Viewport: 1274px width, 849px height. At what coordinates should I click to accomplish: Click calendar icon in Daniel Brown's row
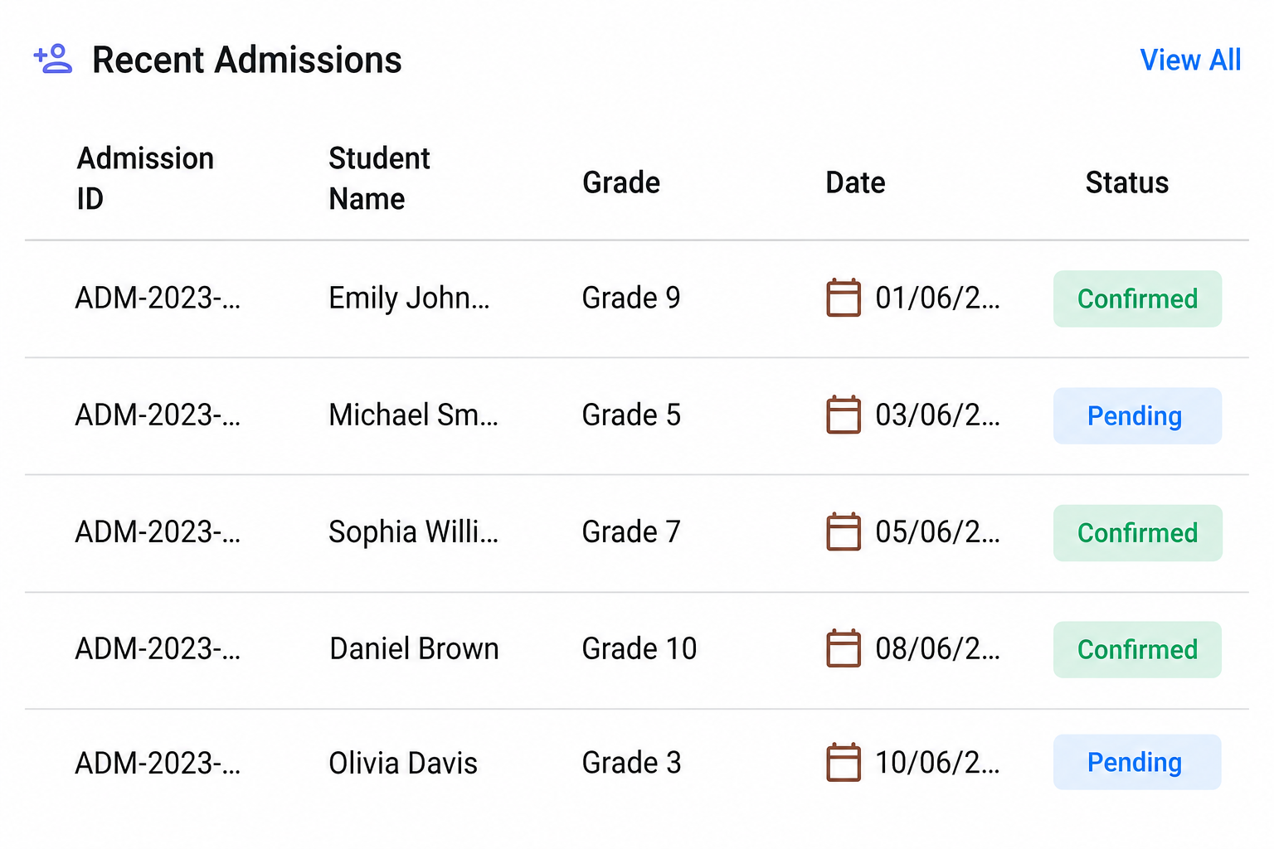coord(844,648)
